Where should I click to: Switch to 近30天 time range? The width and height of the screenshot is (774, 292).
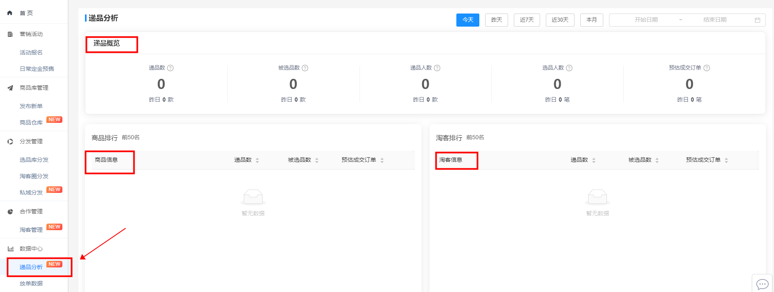pos(560,20)
